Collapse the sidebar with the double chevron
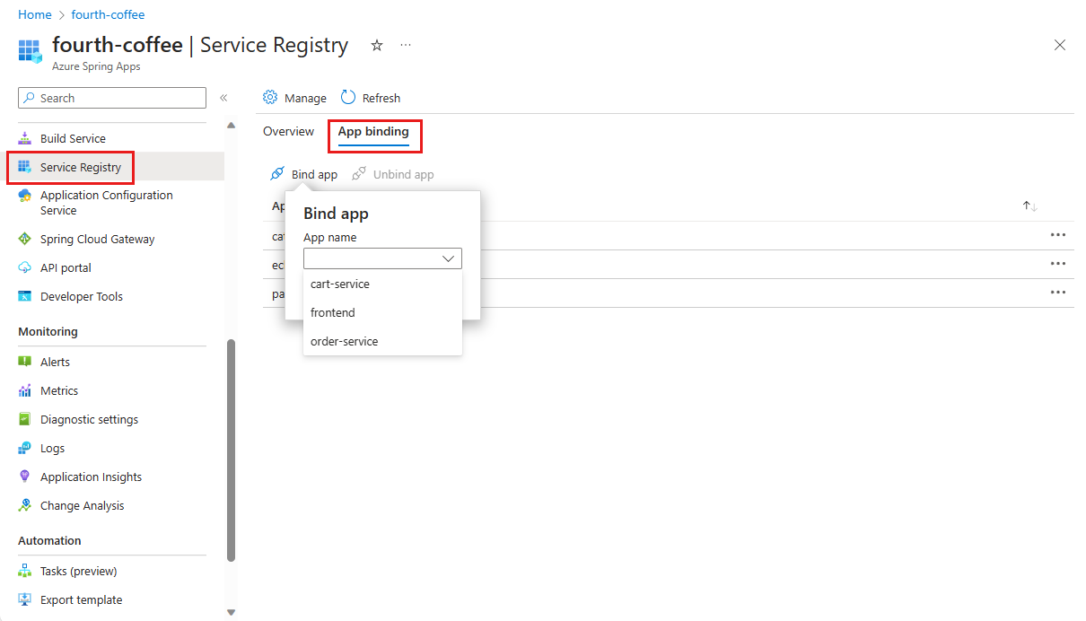1086x621 pixels. point(223,98)
